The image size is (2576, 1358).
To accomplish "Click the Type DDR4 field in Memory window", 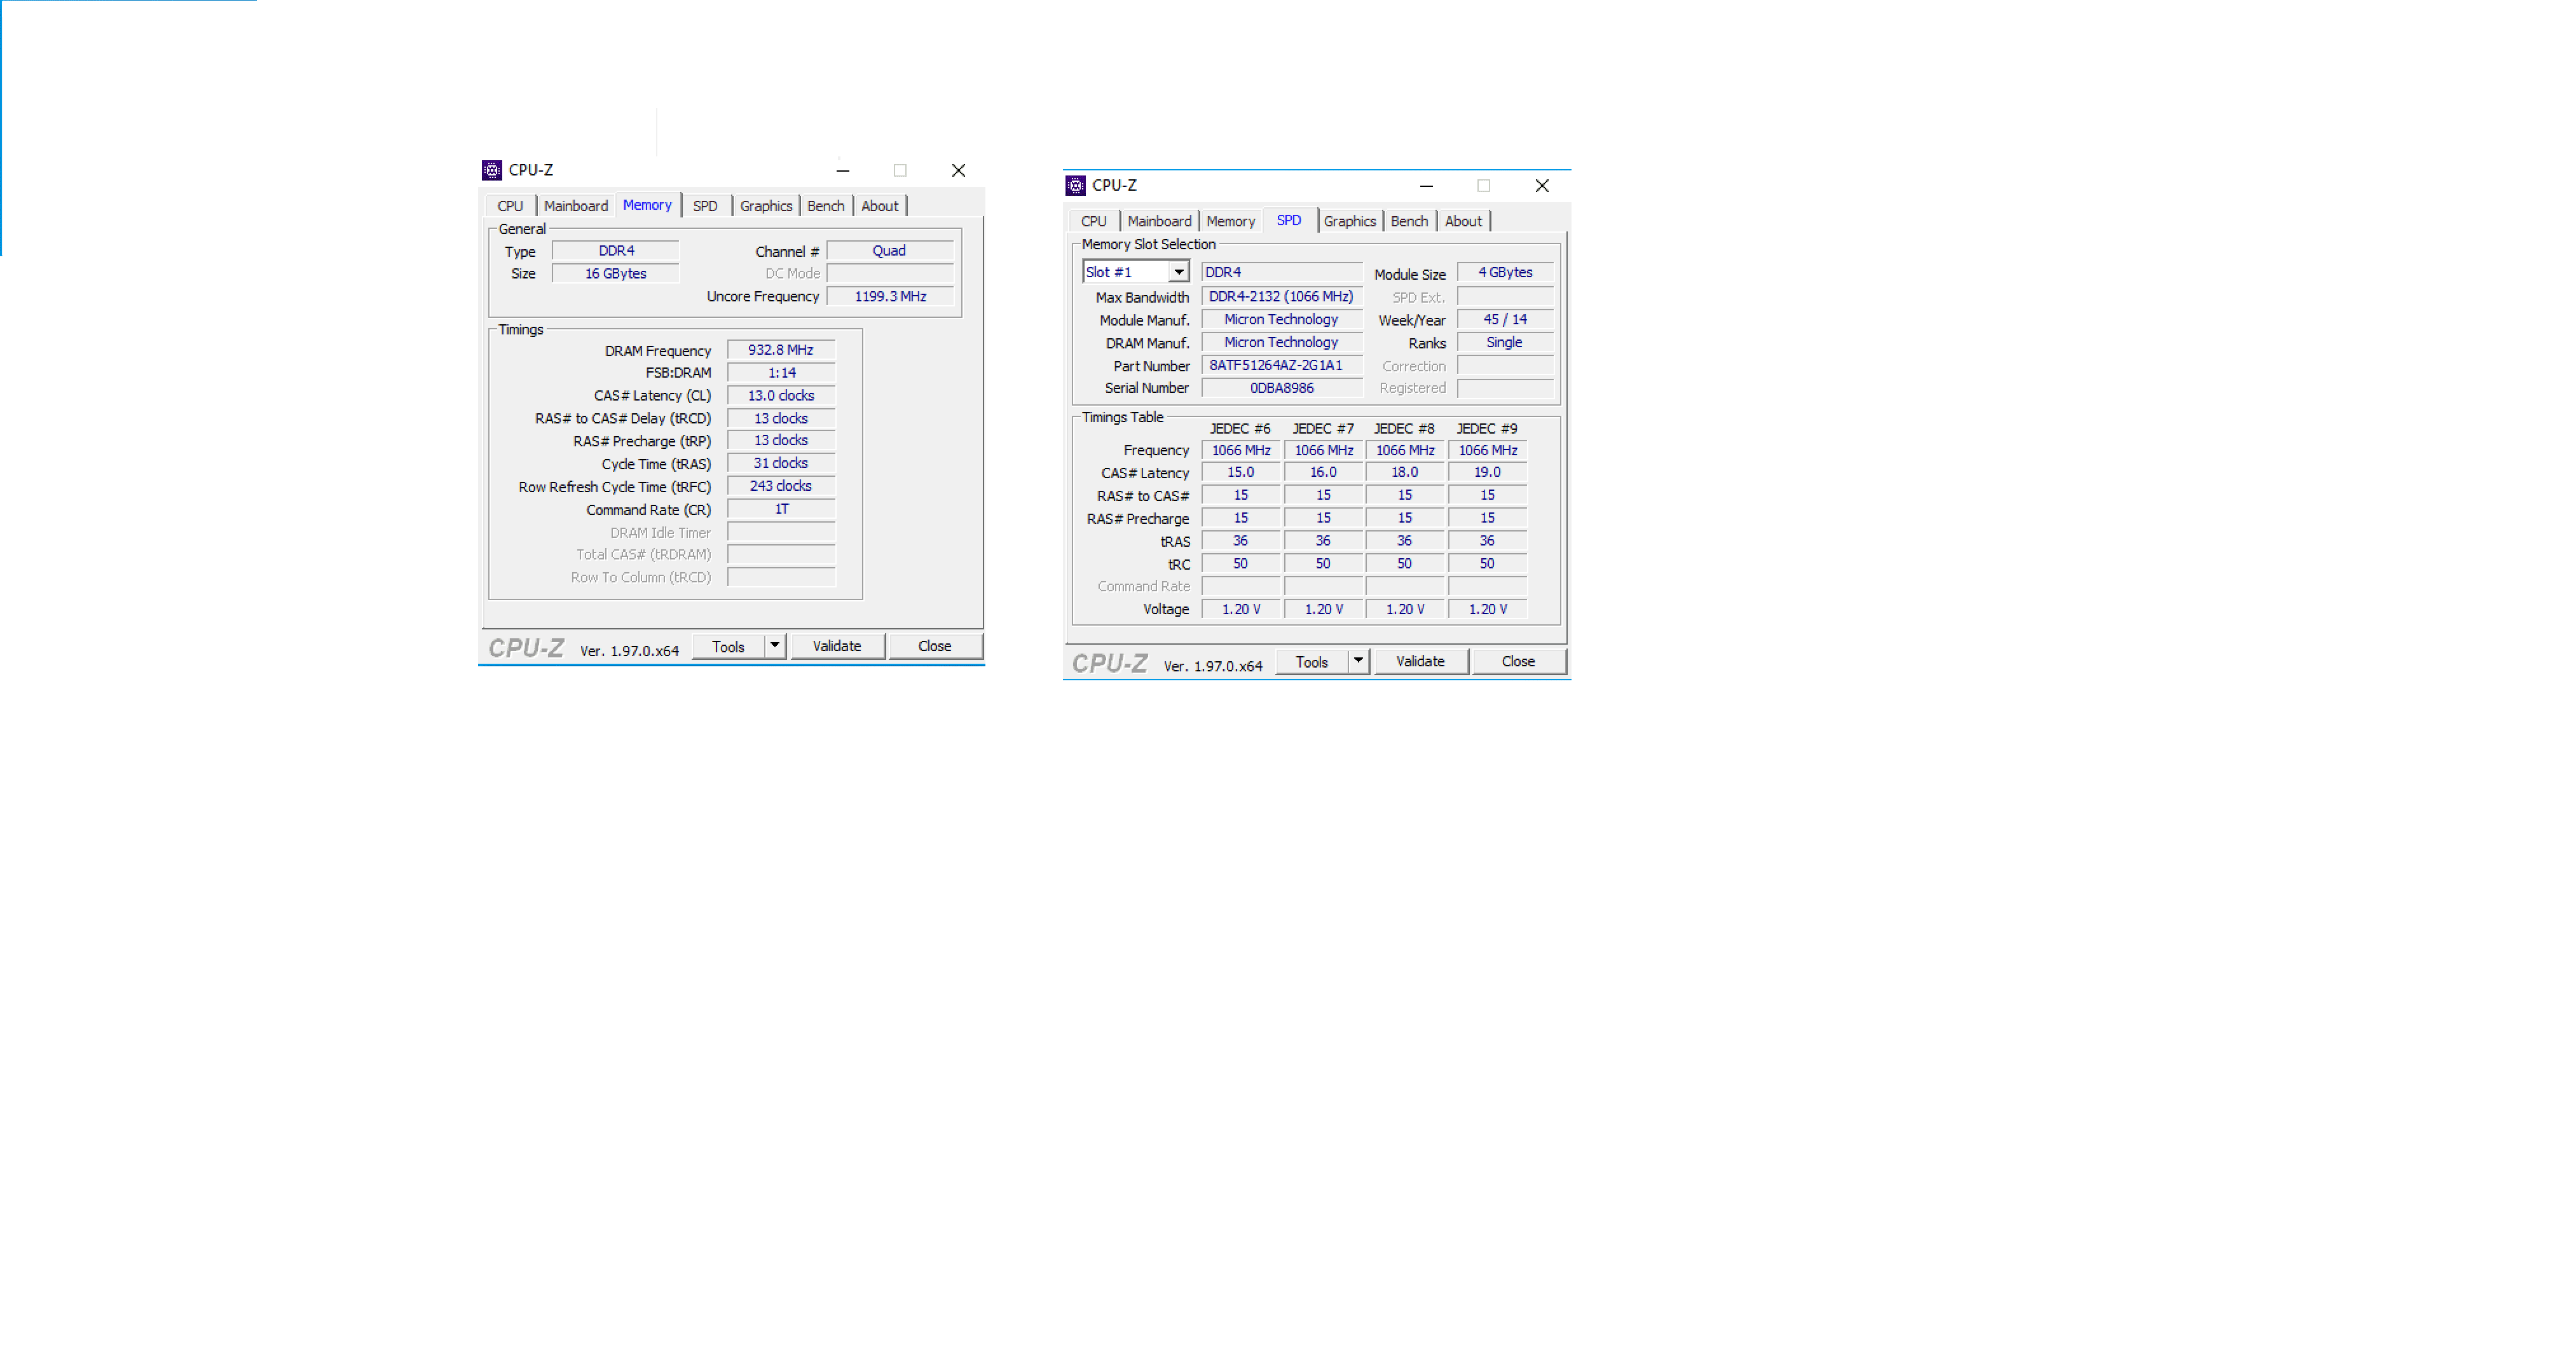I will coord(616,251).
